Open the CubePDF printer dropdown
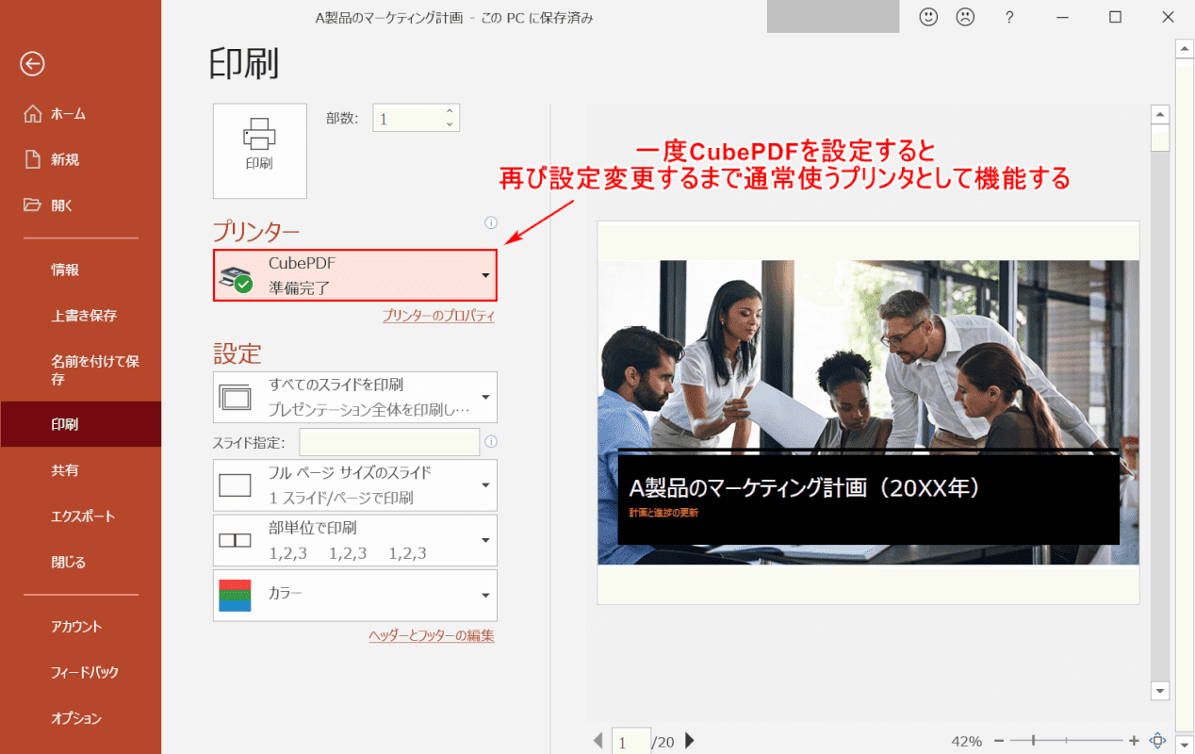The image size is (1195, 754). [355, 275]
